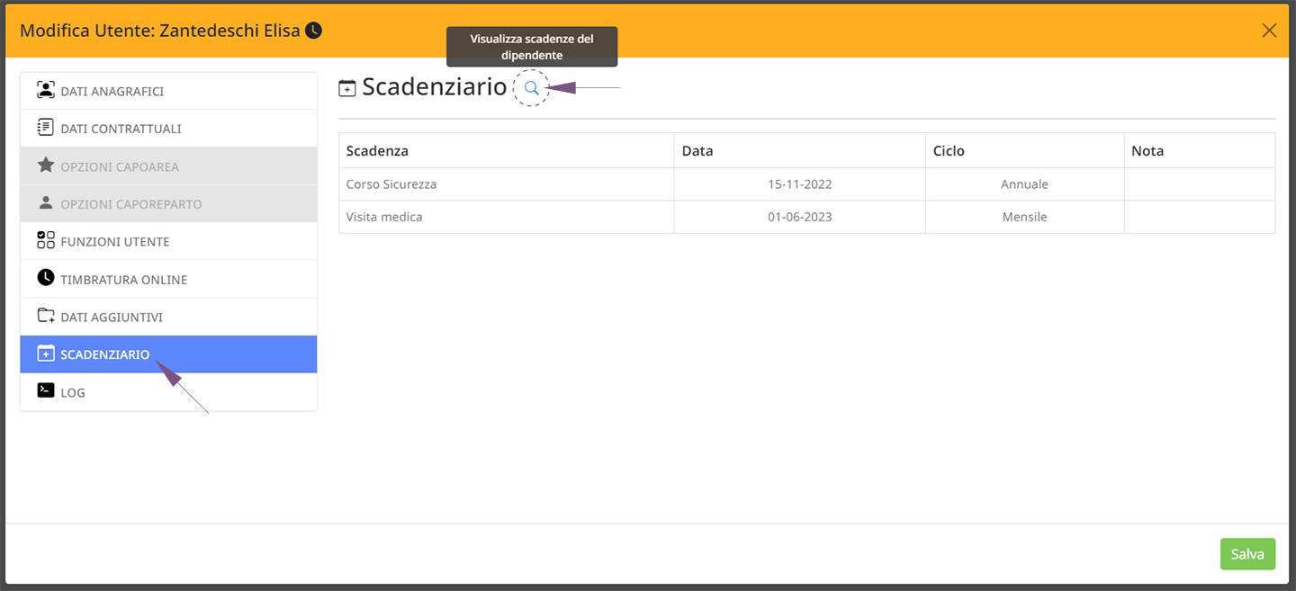This screenshot has width=1296, height=591.
Task: Close the Modifica Utente dialog
Action: coord(1269,31)
